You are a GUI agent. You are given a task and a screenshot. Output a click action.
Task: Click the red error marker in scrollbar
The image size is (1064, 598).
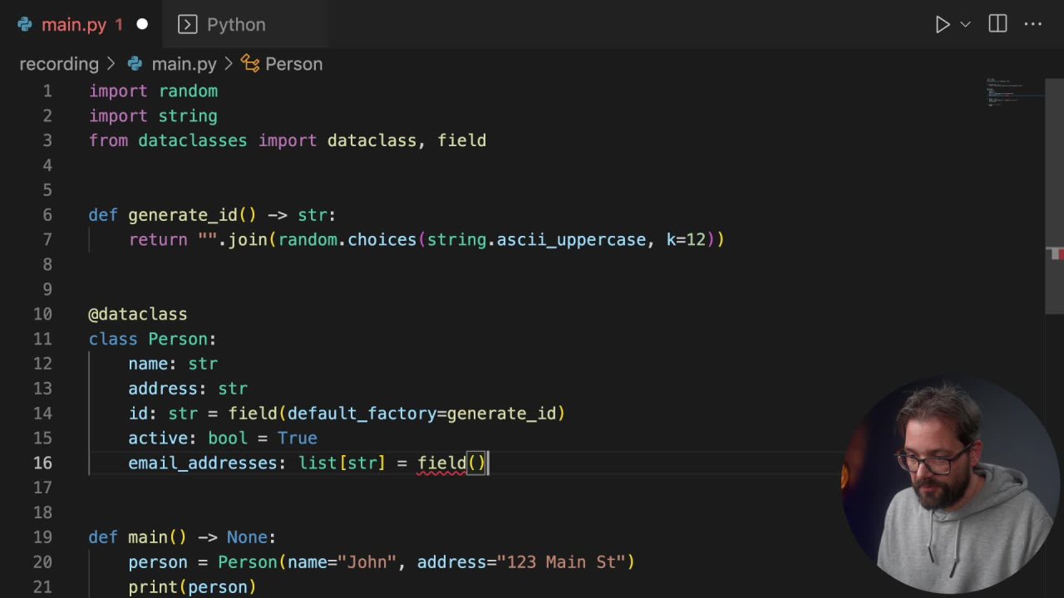coord(1056,254)
